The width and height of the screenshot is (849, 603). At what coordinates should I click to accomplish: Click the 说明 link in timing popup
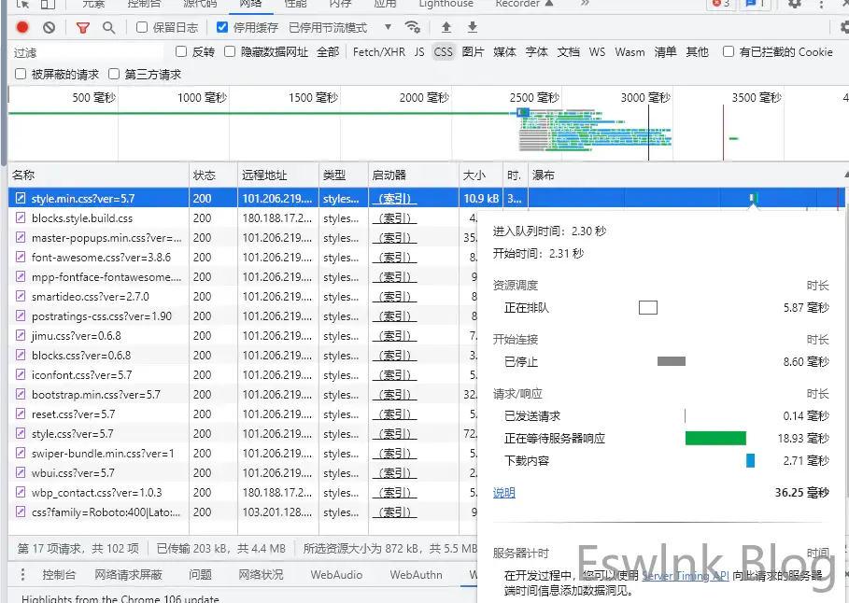click(503, 493)
